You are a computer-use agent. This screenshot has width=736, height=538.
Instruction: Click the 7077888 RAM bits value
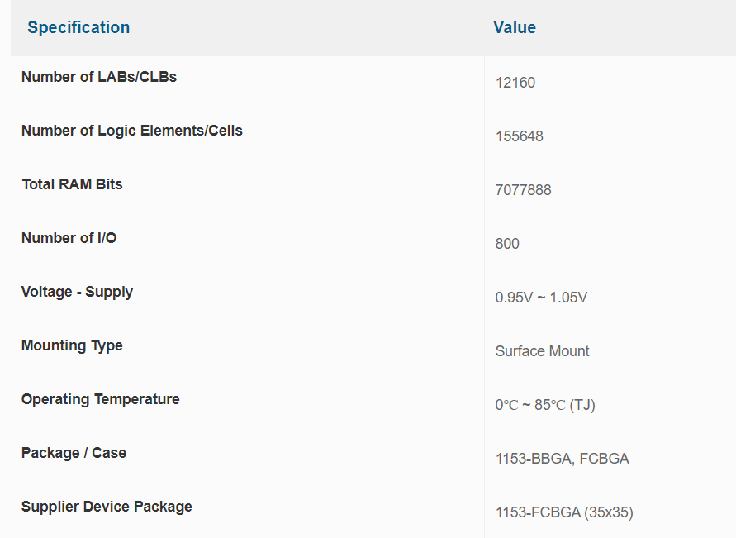524,190
